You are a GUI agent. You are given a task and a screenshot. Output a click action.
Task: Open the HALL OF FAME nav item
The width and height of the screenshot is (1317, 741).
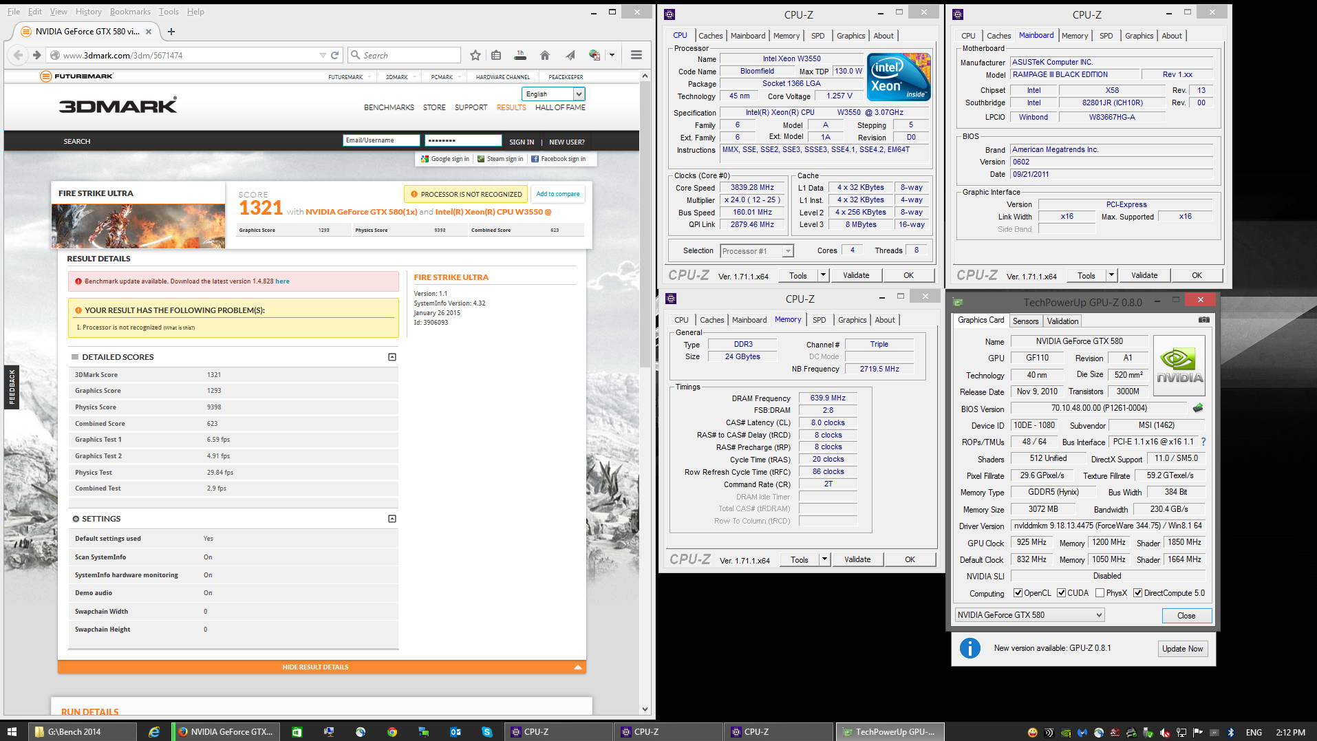[x=560, y=107]
